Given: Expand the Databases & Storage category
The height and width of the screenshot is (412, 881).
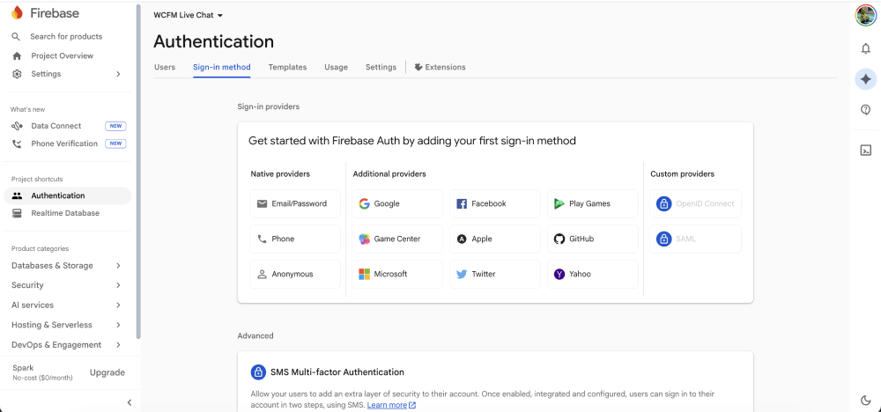Looking at the screenshot, I should 66,265.
